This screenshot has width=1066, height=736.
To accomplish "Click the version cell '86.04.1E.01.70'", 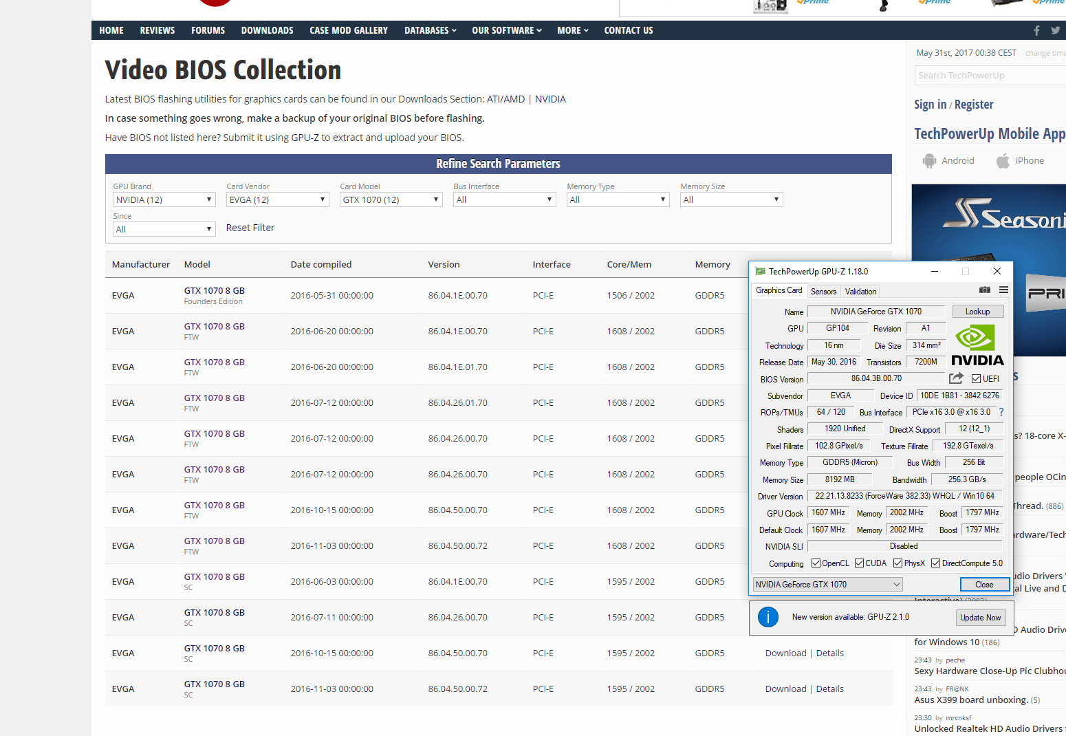I will click(458, 367).
